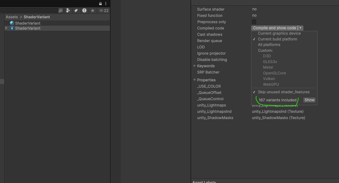Screen dimensions: 339x183
Task: Click the Project search input field
Action: pos(29,11)
